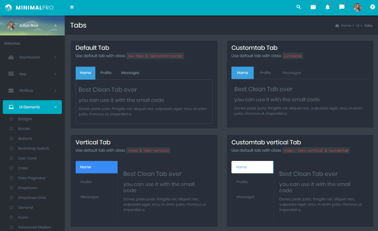The height and width of the screenshot is (231, 378).
Task: Click the MINIMALPRO brand text
Action: 34,8
